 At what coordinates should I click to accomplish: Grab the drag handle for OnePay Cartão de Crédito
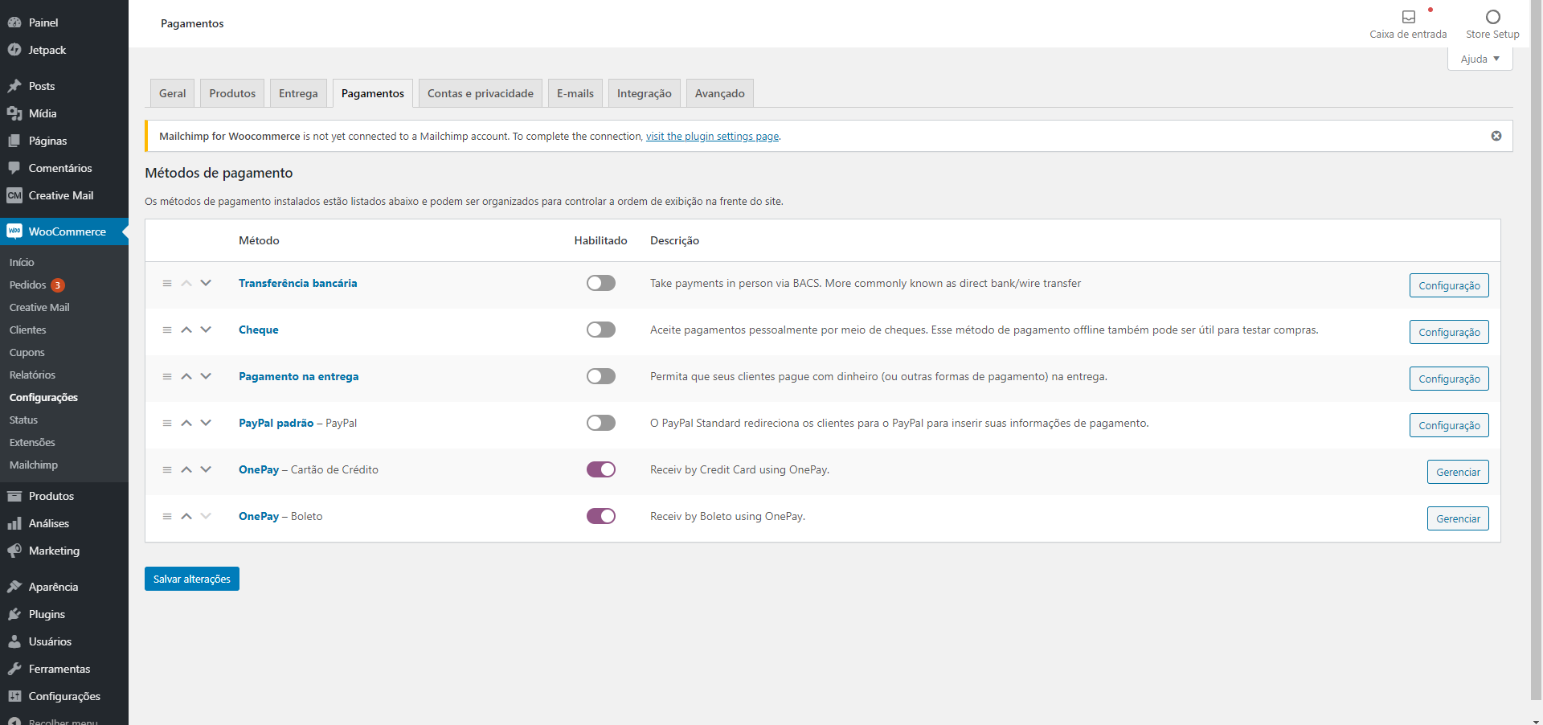pyautogui.click(x=167, y=469)
